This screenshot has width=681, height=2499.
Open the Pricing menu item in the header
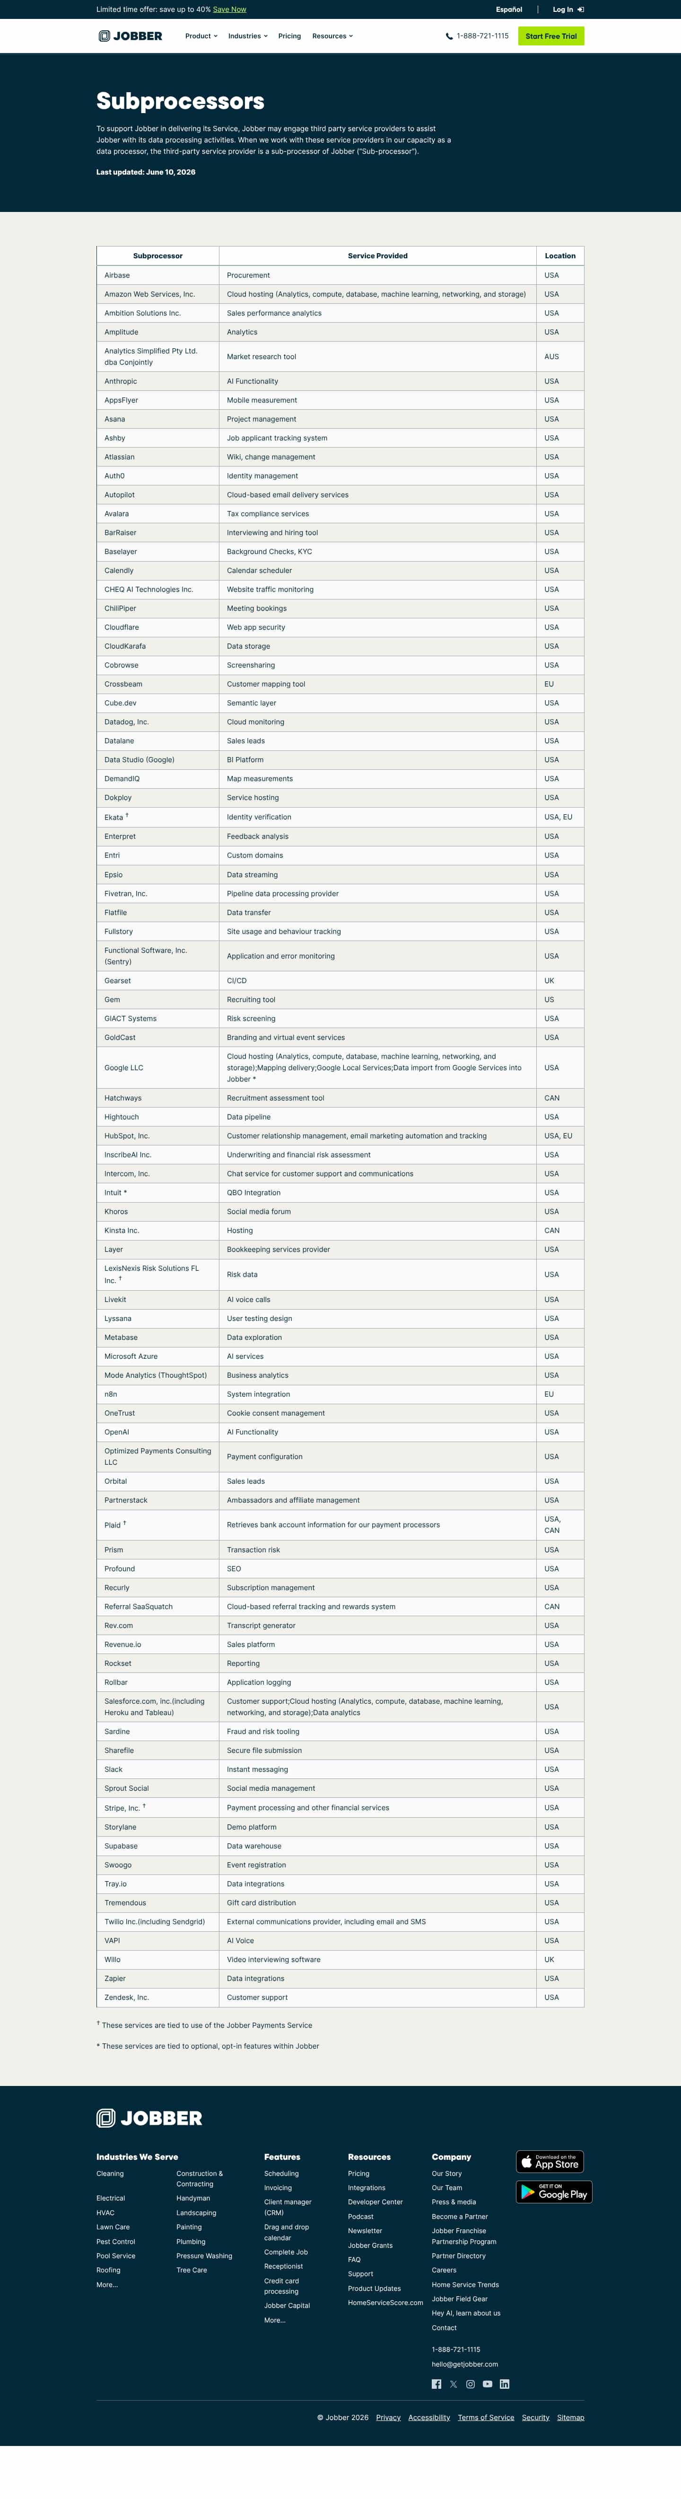(x=289, y=36)
